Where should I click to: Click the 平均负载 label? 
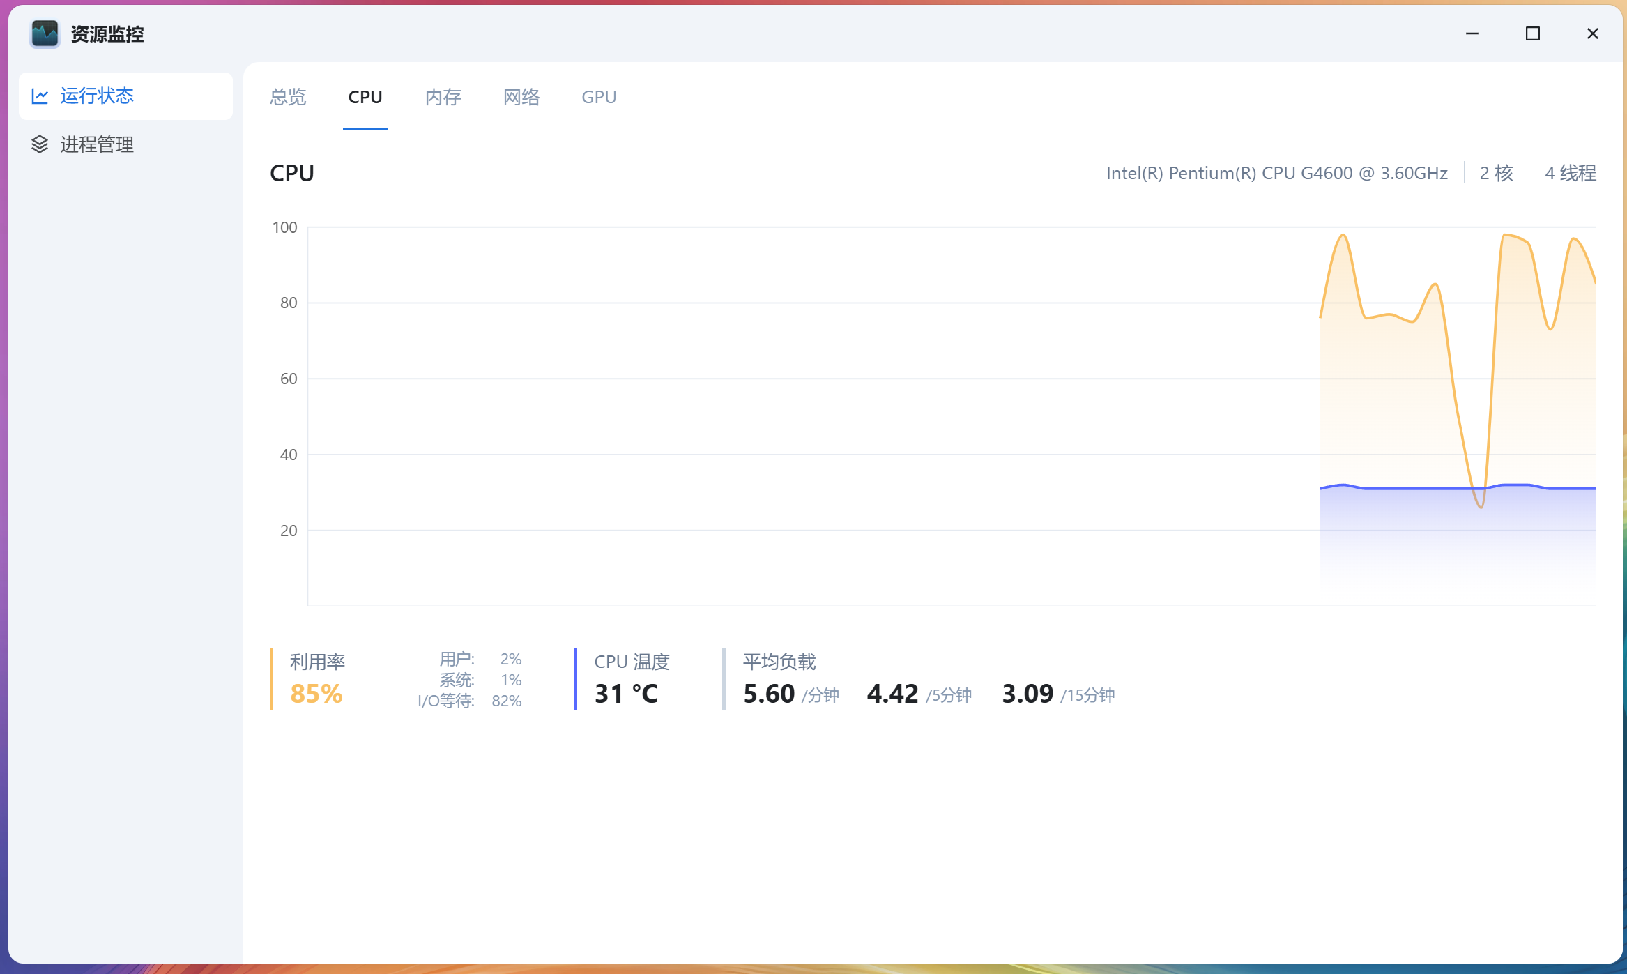click(779, 662)
